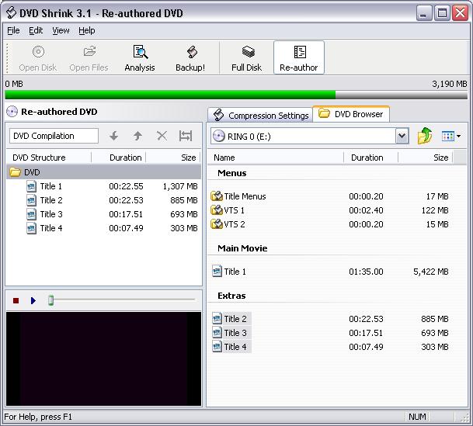
Task: Click Duration header in DVD Browser list
Action: coord(371,158)
